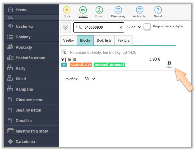Click Viac to show receipt details
Image resolution: width=196 pixels, height=151 pixels.
169,64
